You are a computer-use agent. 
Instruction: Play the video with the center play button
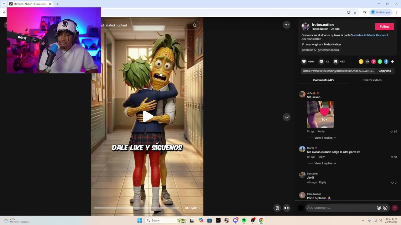tap(148, 117)
